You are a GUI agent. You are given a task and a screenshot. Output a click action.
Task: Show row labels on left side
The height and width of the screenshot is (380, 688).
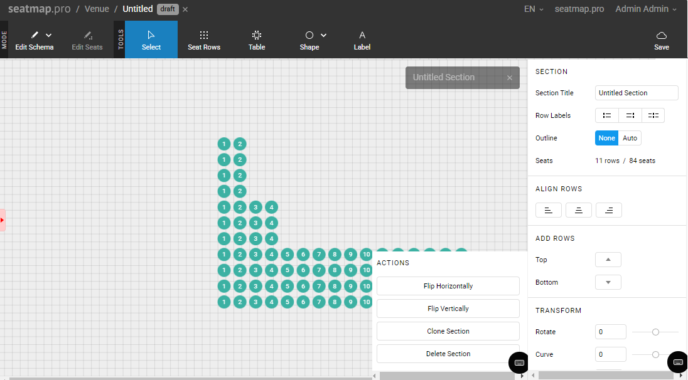pyautogui.click(x=606, y=115)
